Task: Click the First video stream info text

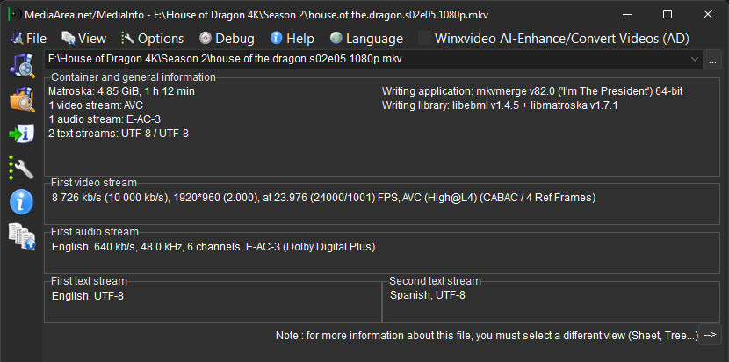Action: point(324,198)
